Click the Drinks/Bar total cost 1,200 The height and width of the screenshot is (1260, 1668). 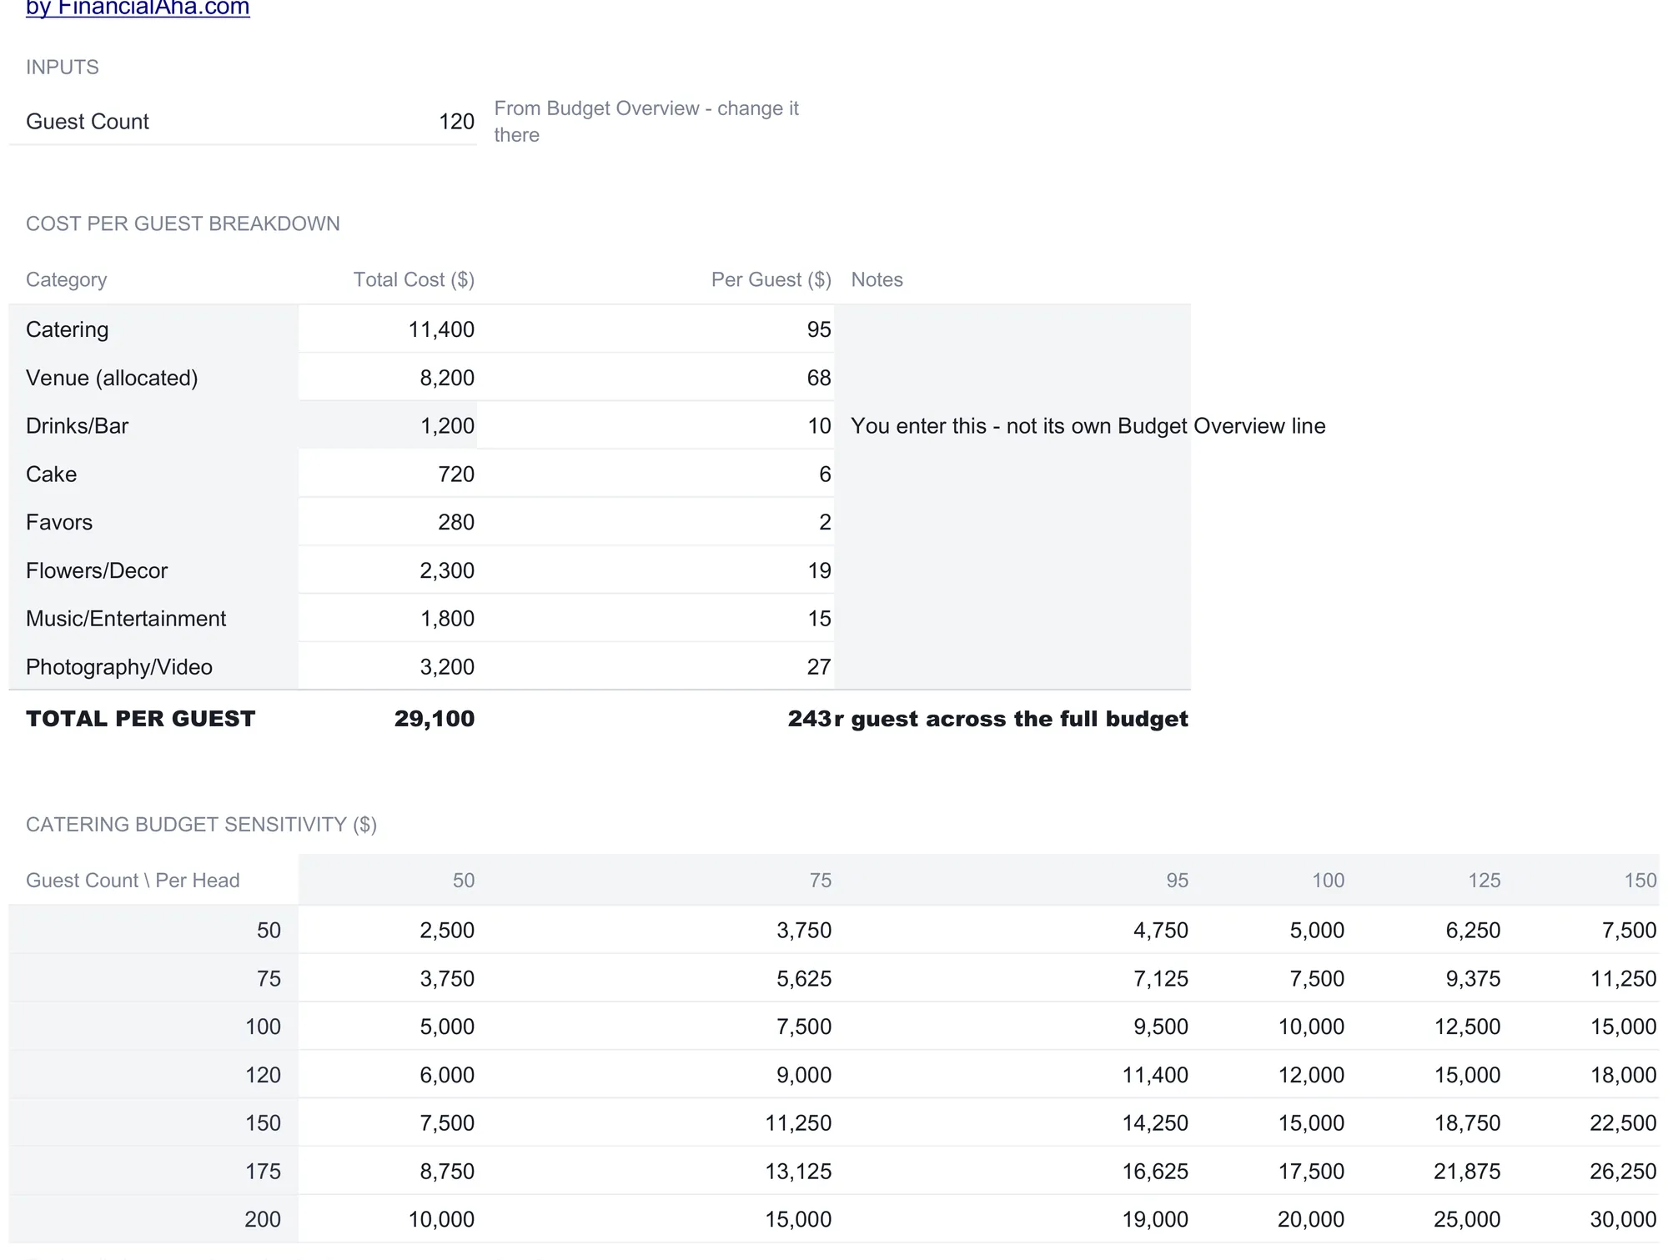447,426
